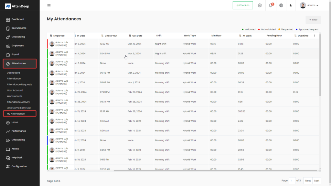331x186 pixels.
Task: Click the page number input field
Action: (x=292, y=181)
